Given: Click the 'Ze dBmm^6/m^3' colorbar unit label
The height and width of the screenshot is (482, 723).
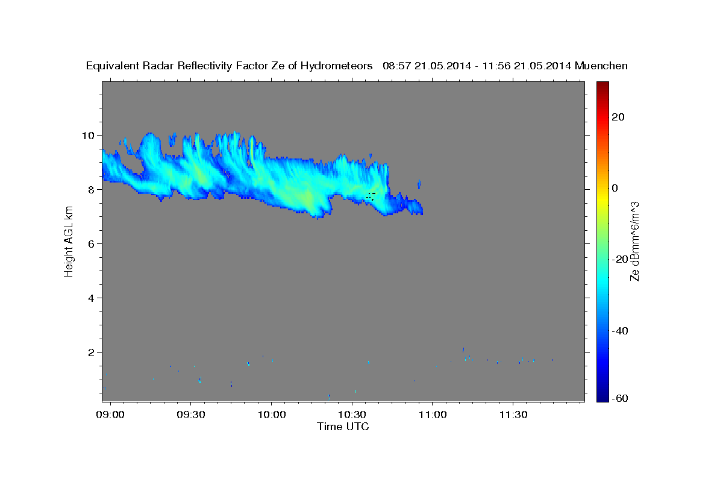Looking at the screenshot, I should [x=634, y=242].
